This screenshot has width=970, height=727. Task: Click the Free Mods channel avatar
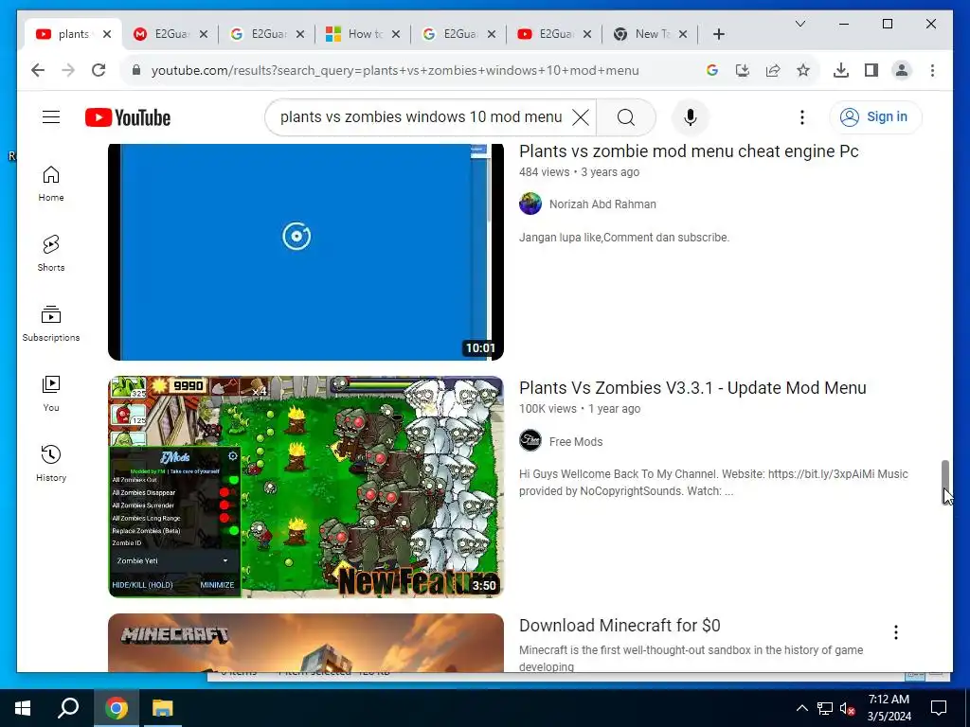click(x=530, y=441)
